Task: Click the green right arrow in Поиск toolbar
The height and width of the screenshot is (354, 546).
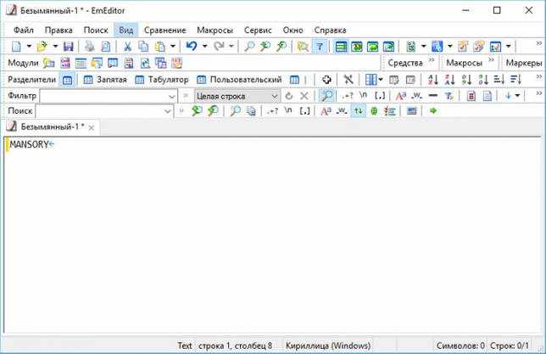Action: tap(433, 111)
